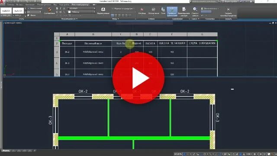
Task: Click the МОДЕЛЬ button in the status bar
Action: click(178, 154)
